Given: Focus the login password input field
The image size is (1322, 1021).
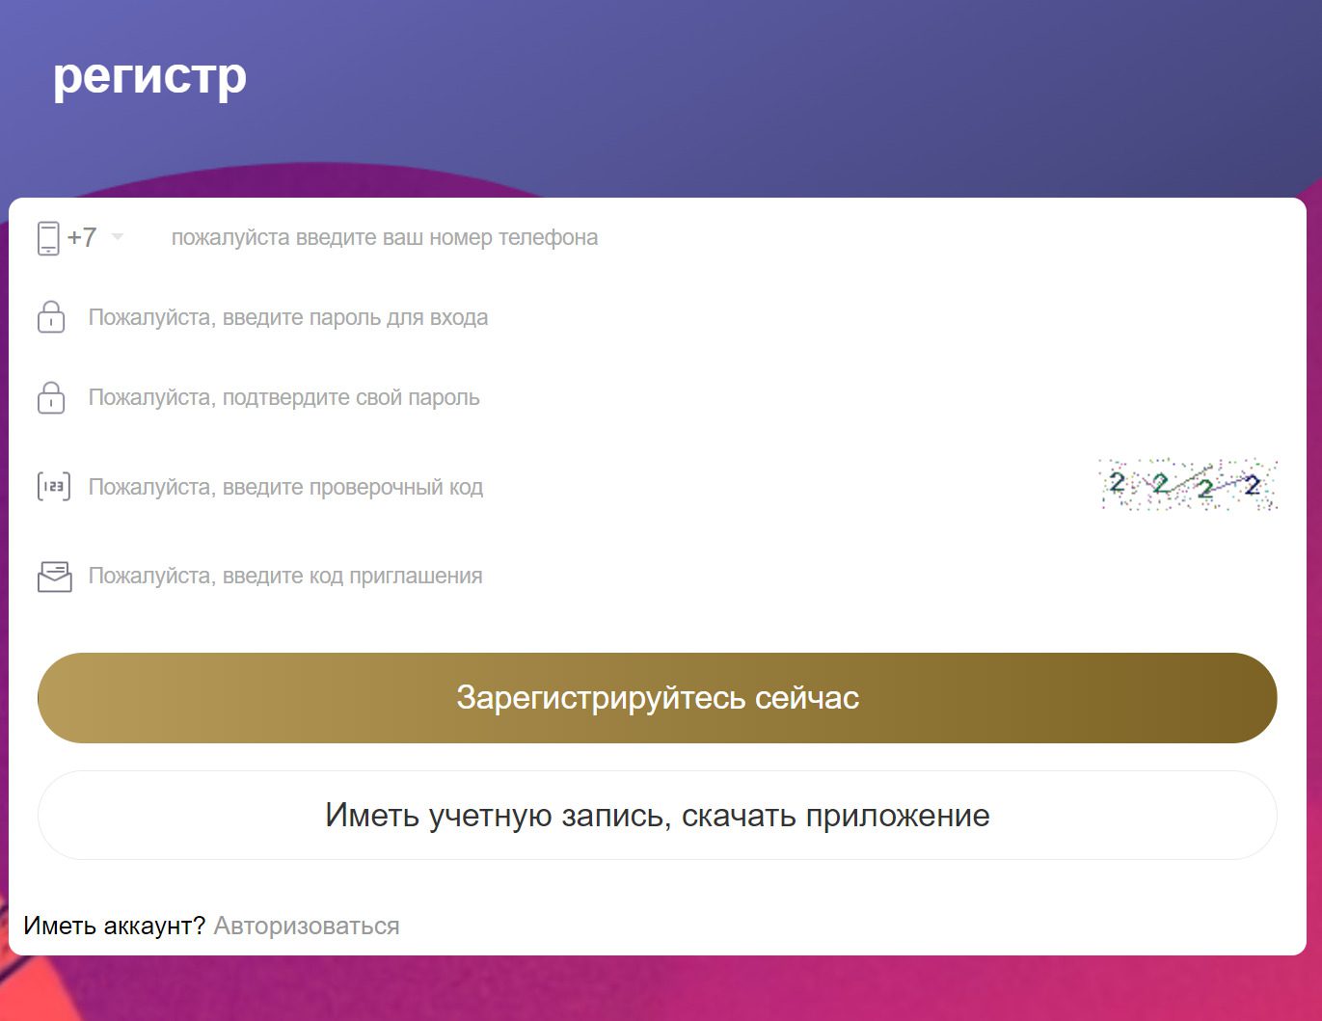Looking at the screenshot, I should point(683,317).
